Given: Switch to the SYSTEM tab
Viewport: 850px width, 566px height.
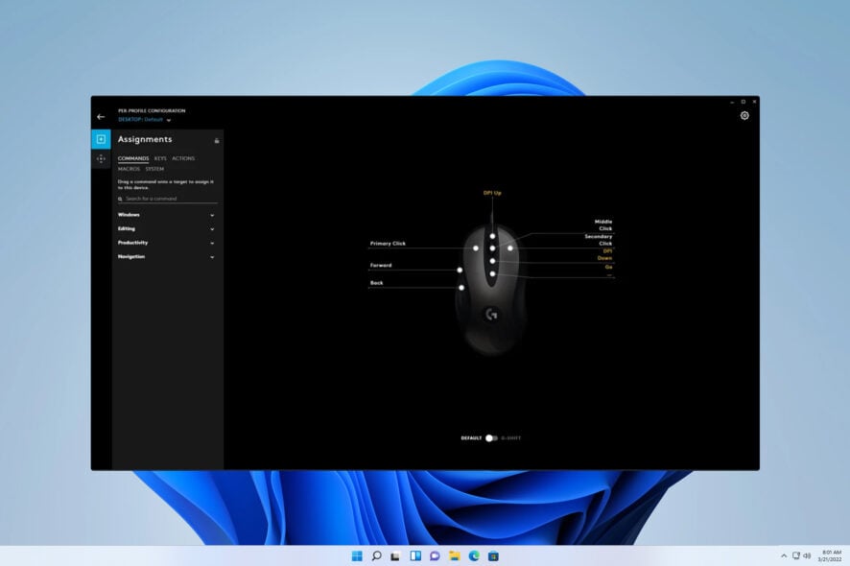Looking at the screenshot, I should click(x=154, y=169).
